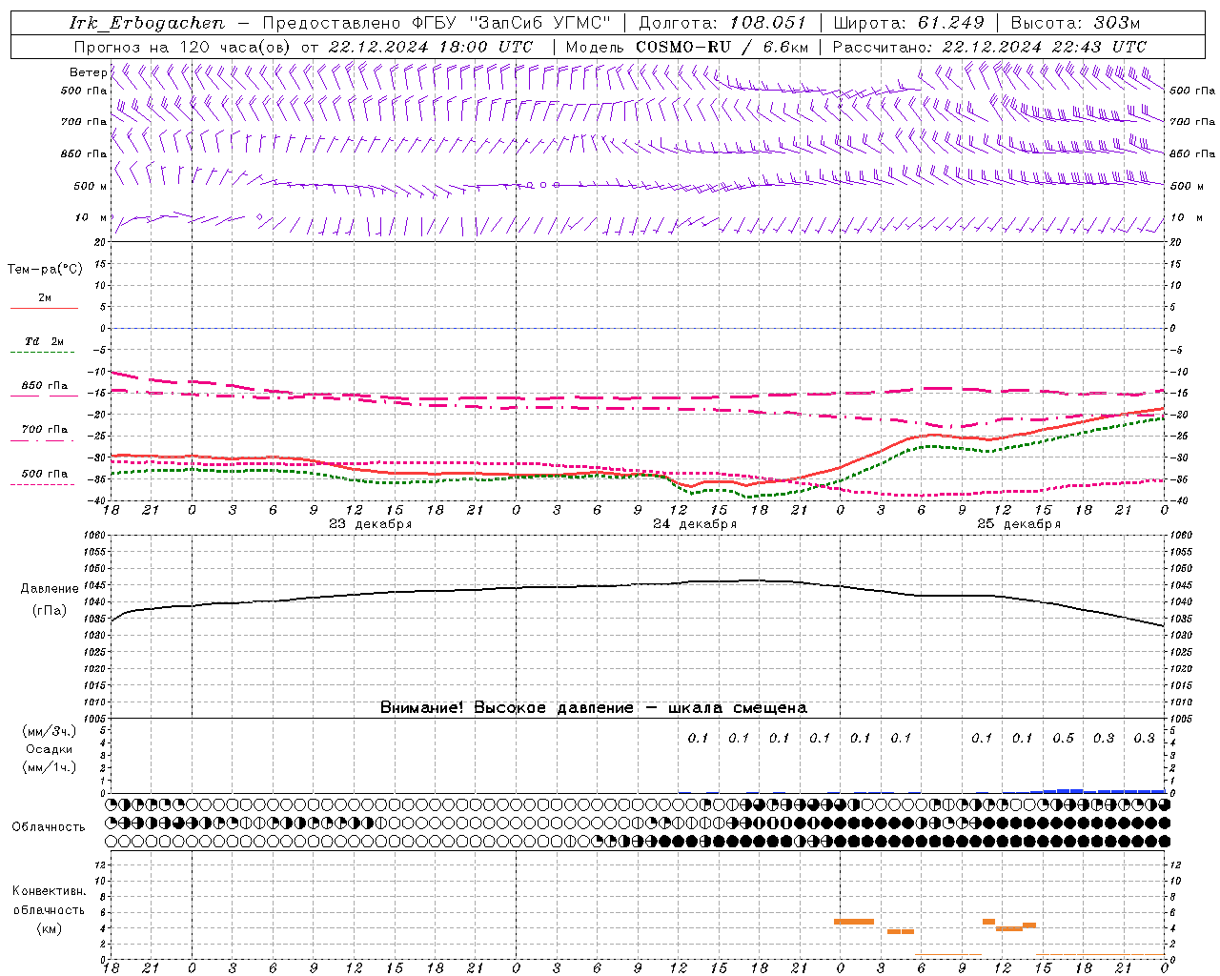1220x976 pixels.
Task: Click the Конвективн. облачность label
Action: 49,901
